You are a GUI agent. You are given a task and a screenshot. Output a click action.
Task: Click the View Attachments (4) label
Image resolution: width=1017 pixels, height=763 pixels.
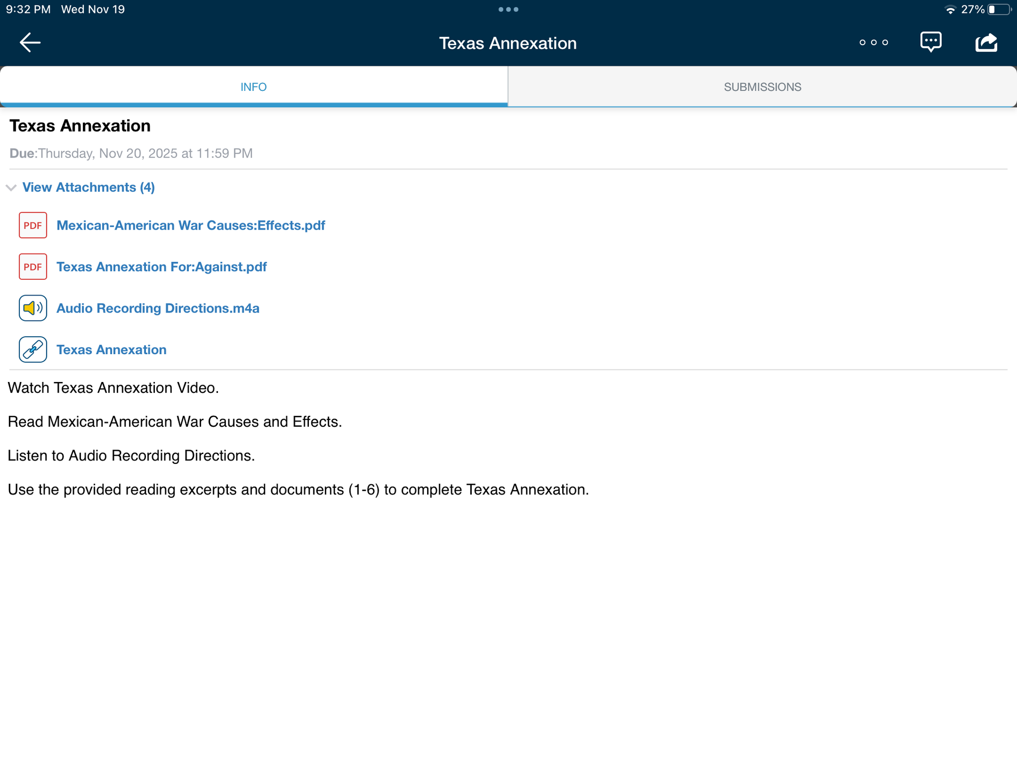pos(88,187)
